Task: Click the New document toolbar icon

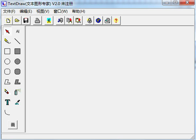Action: [x=8, y=21]
